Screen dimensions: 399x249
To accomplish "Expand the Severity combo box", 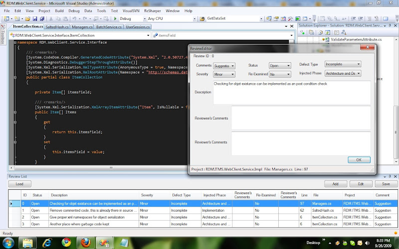I will point(232,74).
